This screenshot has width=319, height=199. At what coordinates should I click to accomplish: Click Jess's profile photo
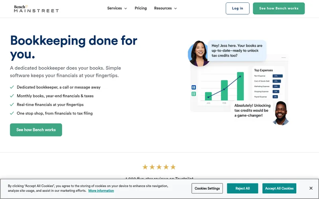tap(198, 53)
